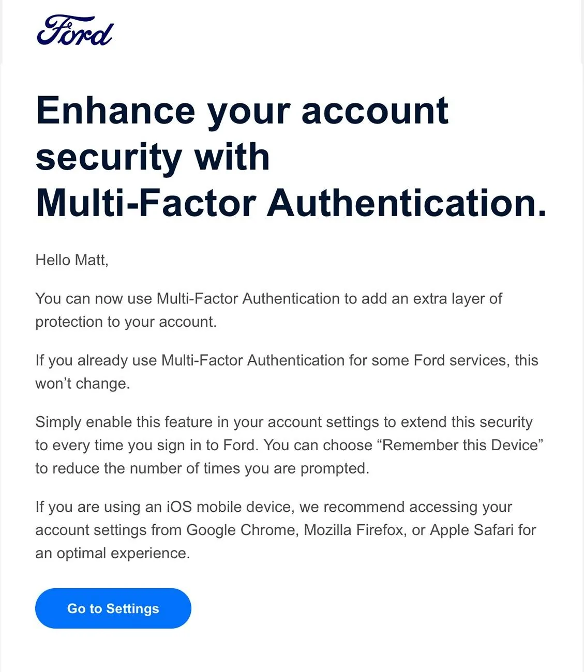Click the greeting 'Hello Matt,'
This screenshot has width=584, height=672.
tap(72, 260)
